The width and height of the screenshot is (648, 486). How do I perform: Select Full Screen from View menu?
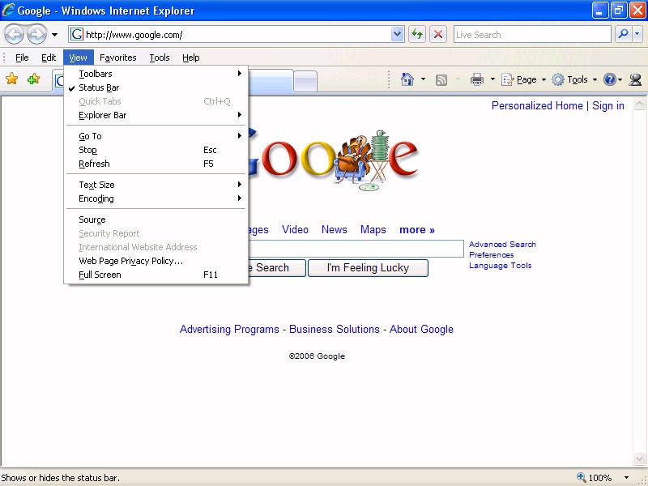tap(100, 275)
